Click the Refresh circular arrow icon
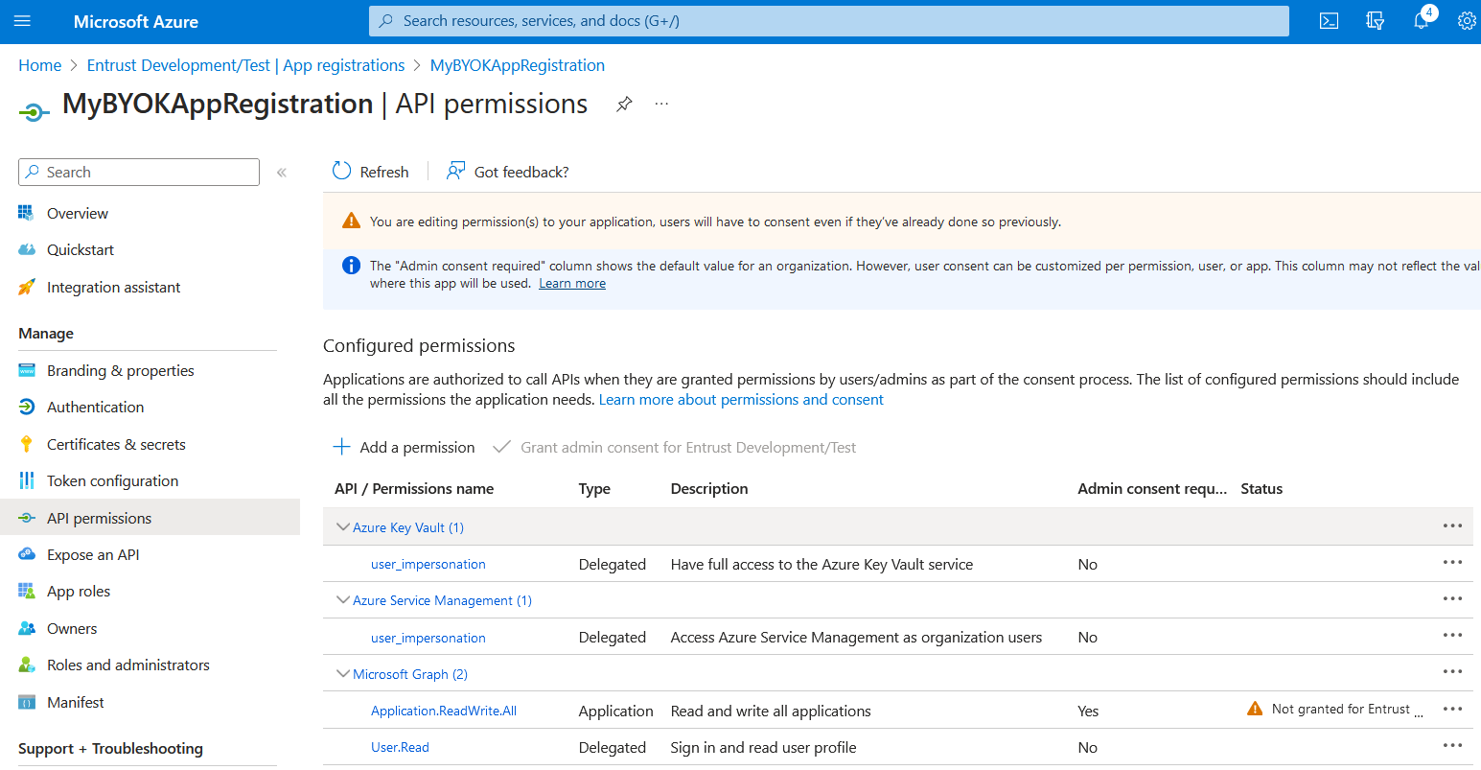 tap(342, 171)
